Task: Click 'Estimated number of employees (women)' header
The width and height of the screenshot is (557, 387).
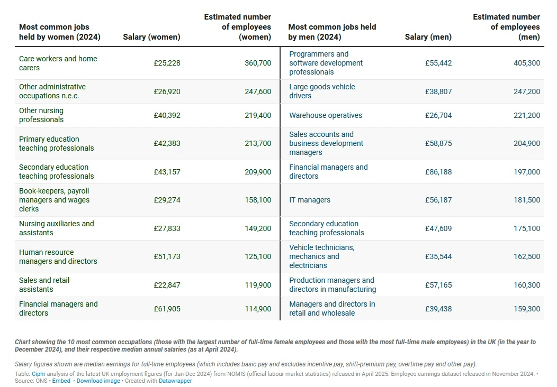Action: [238, 27]
